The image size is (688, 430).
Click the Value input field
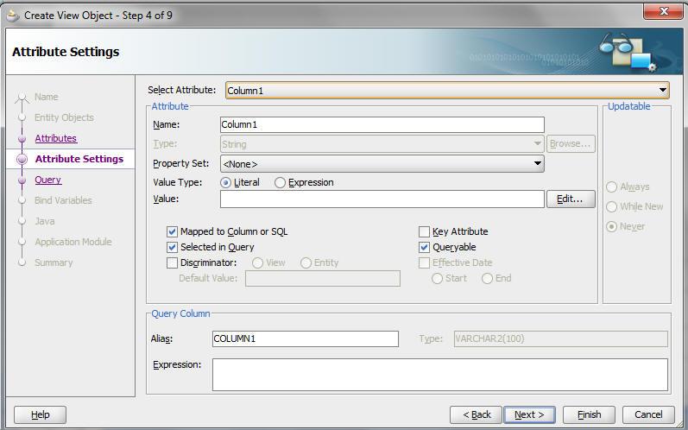[382, 199]
